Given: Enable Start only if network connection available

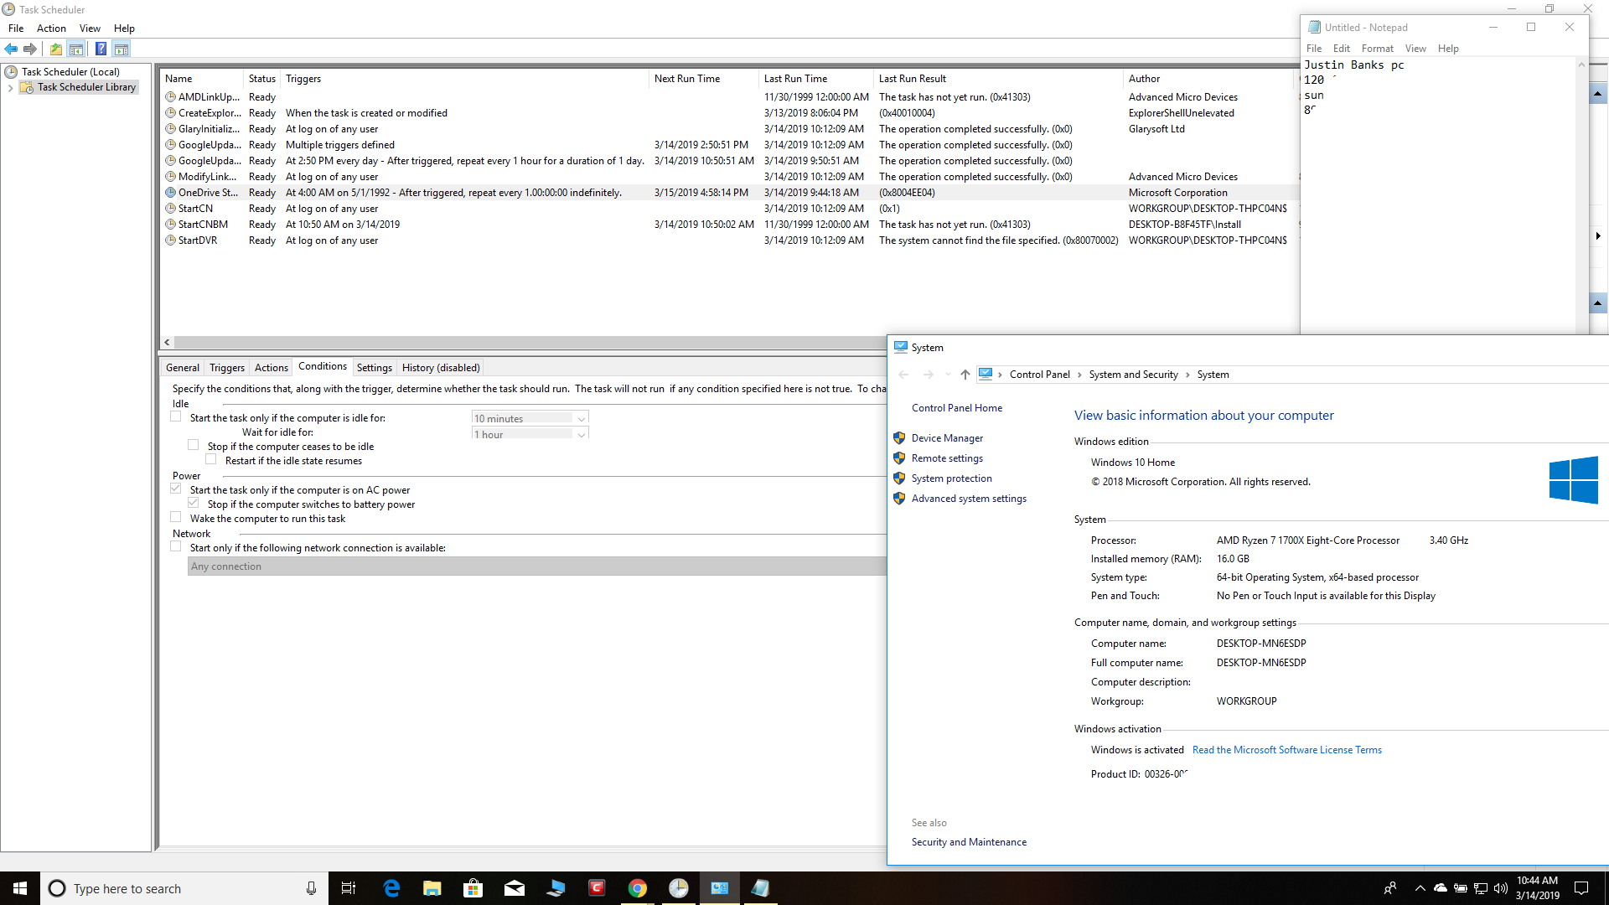Looking at the screenshot, I should [176, 546].
